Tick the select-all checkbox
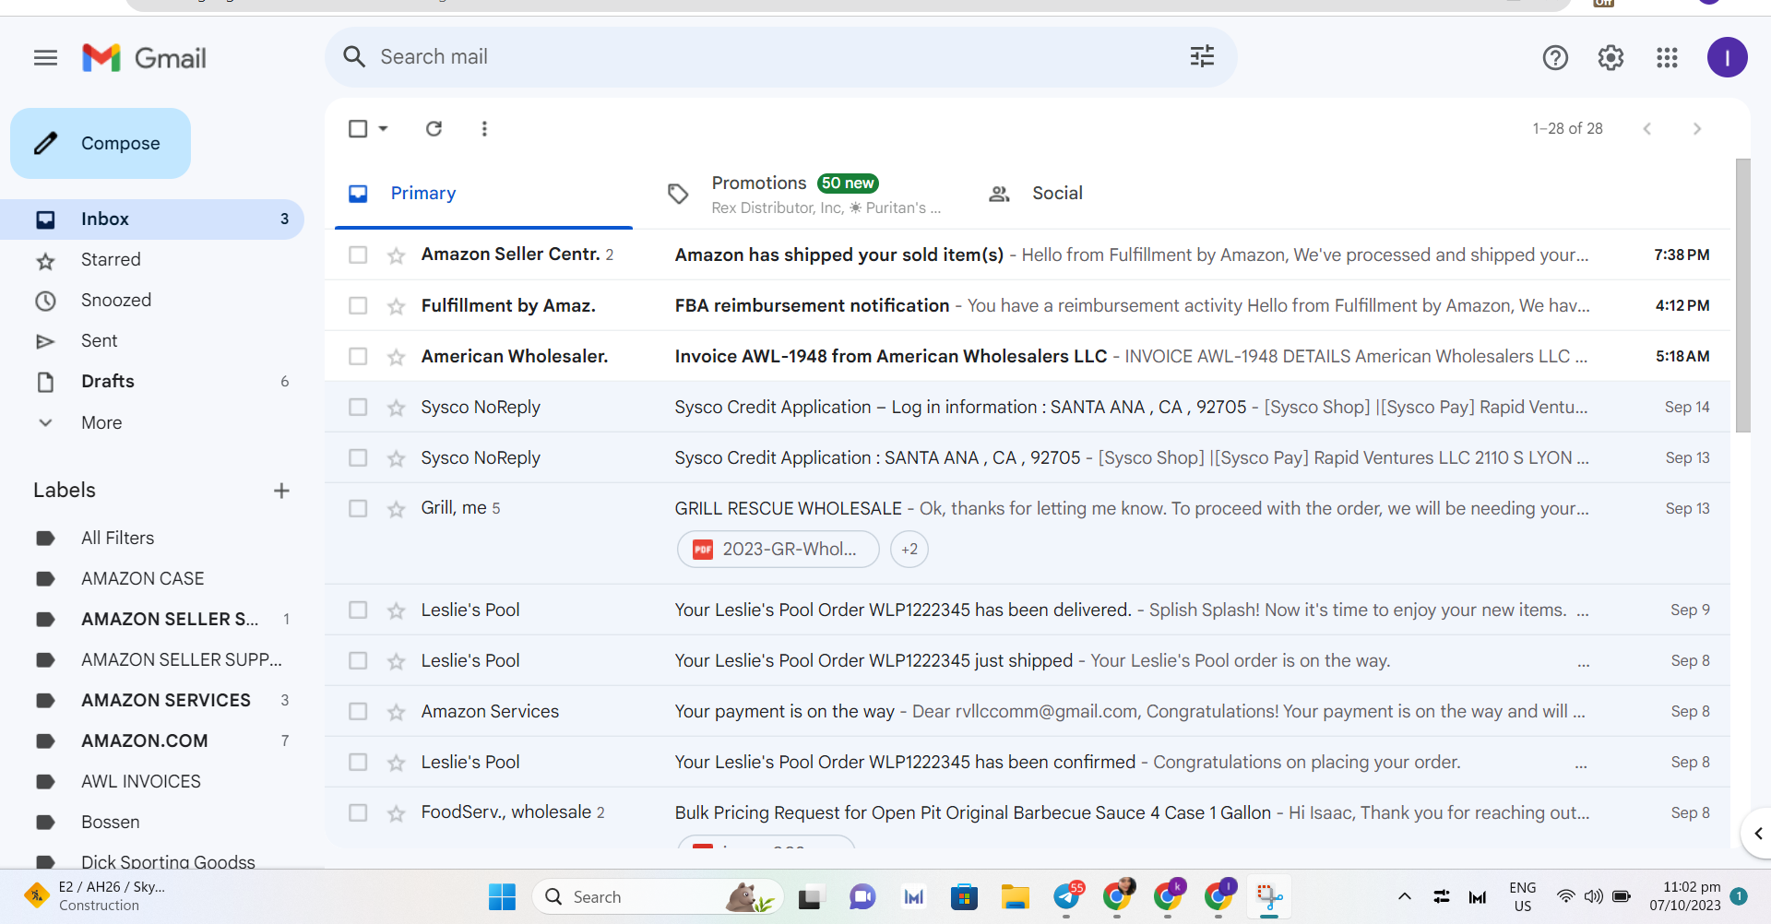This screenshot has height=924, width=1771. 358,128
